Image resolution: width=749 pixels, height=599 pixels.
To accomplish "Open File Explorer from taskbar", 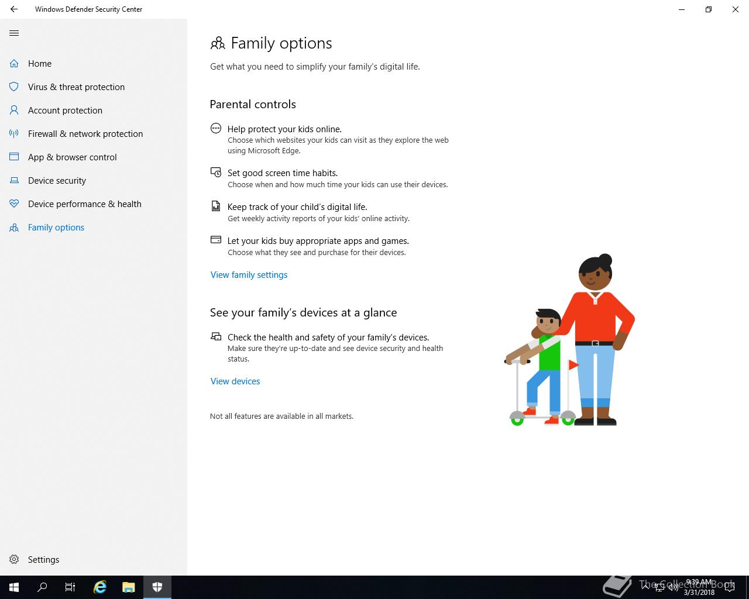I will pyautogui.click(x=128, y=587).
